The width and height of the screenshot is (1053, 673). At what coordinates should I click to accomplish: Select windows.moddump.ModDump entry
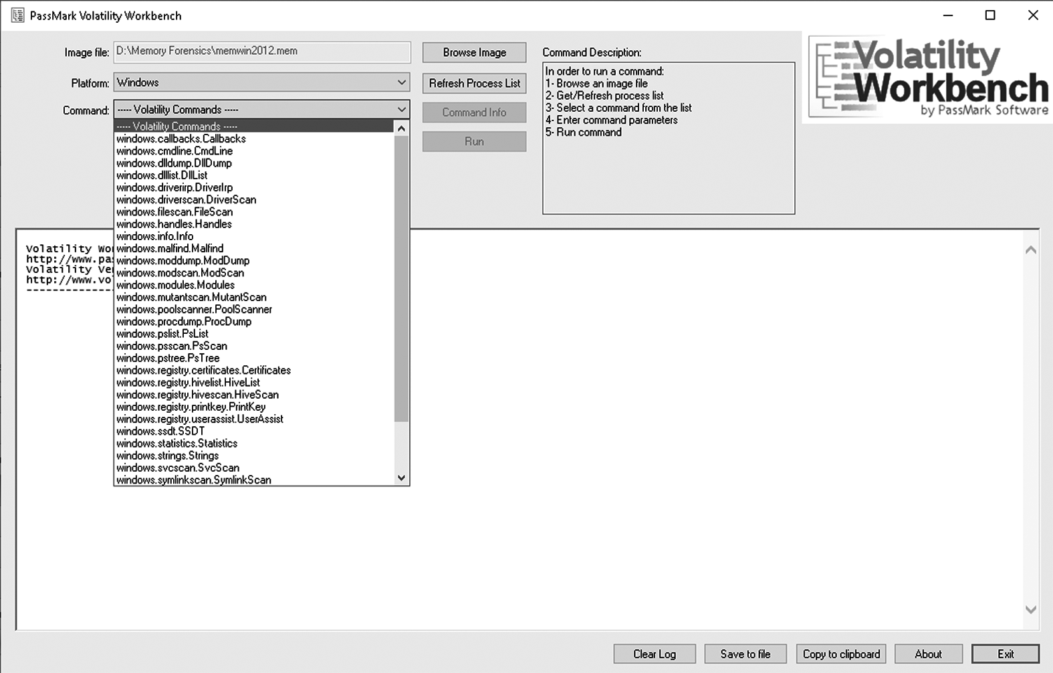(254, 260)
